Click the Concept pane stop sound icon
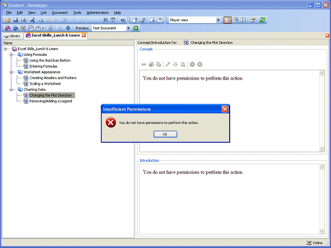331x248 pixels. (200, 64)
